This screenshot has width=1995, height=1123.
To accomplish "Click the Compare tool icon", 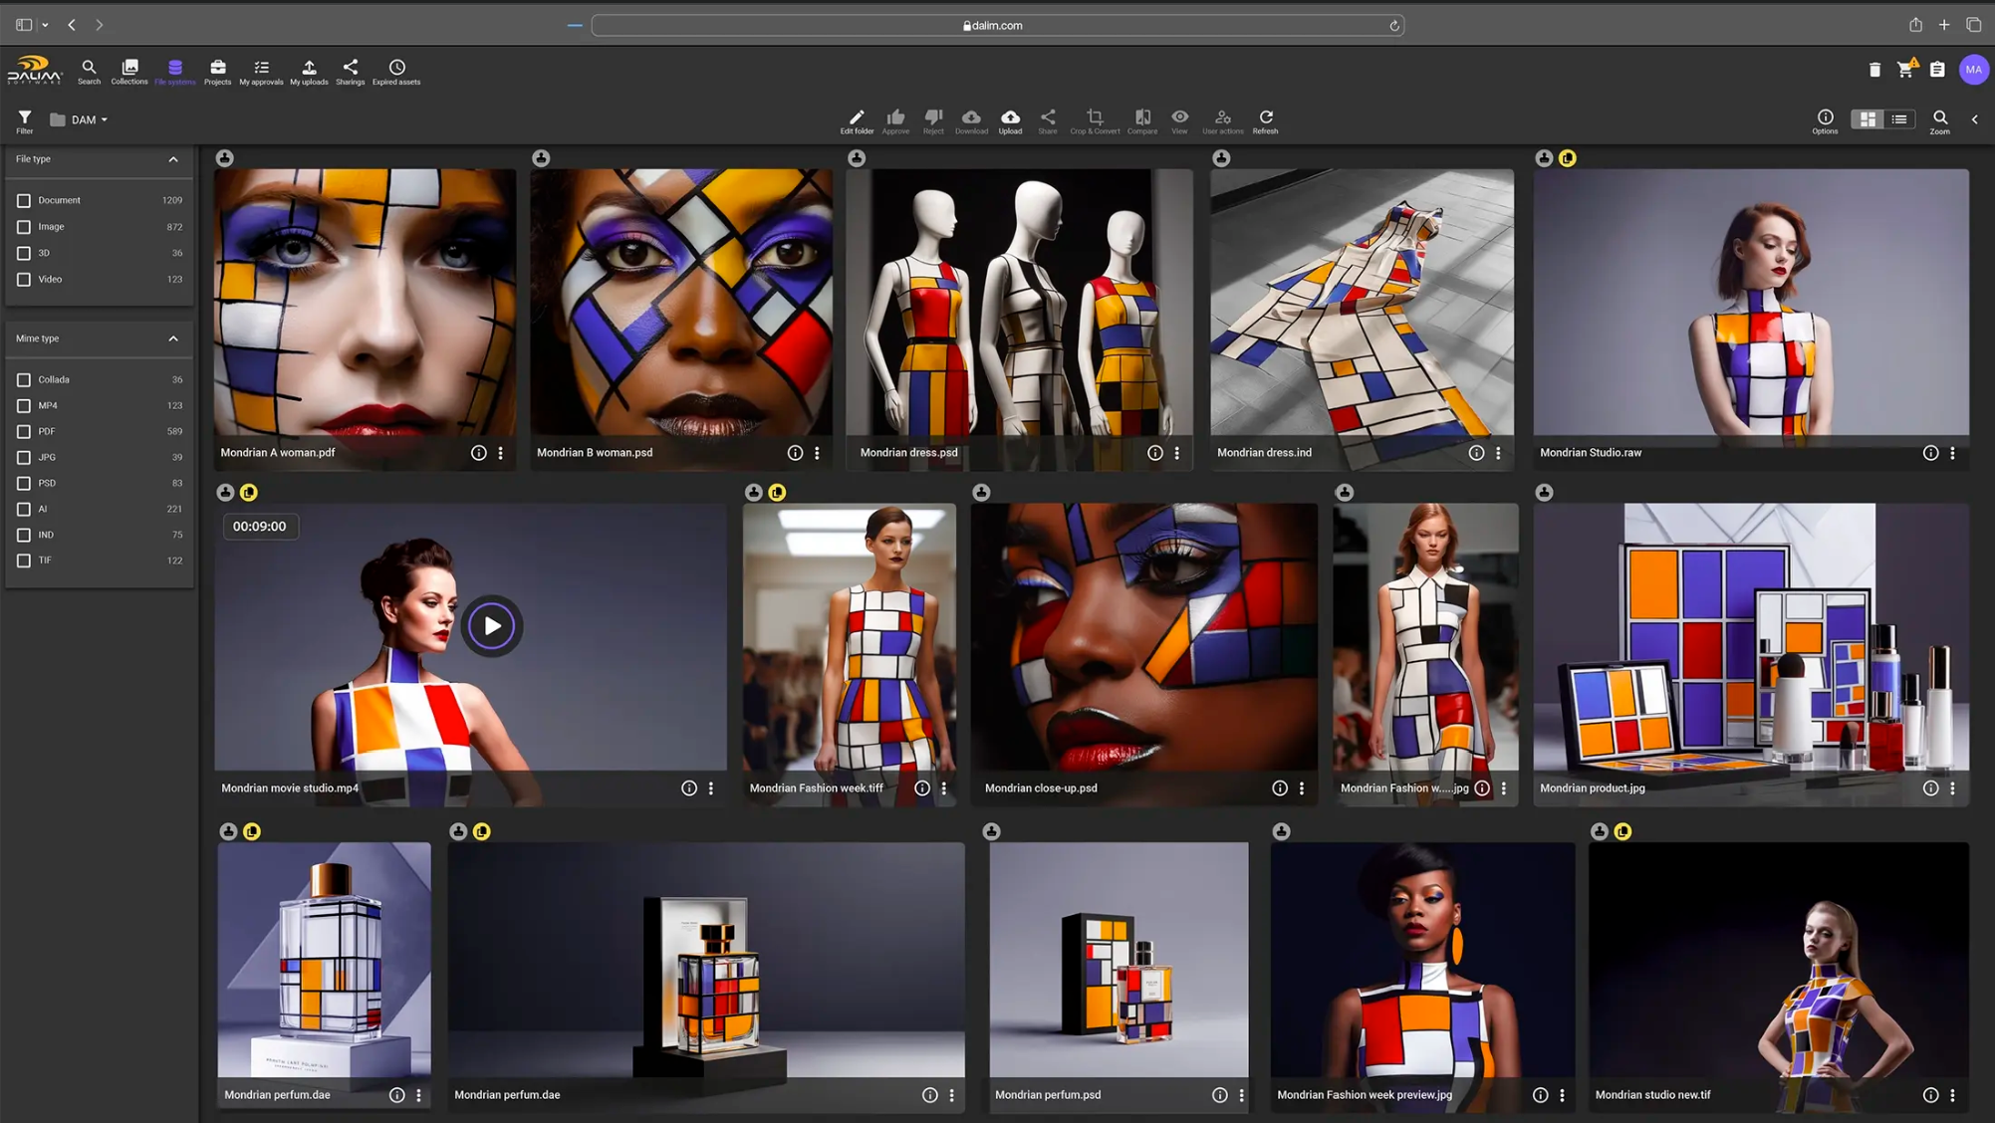I will tap(1141, 120).
